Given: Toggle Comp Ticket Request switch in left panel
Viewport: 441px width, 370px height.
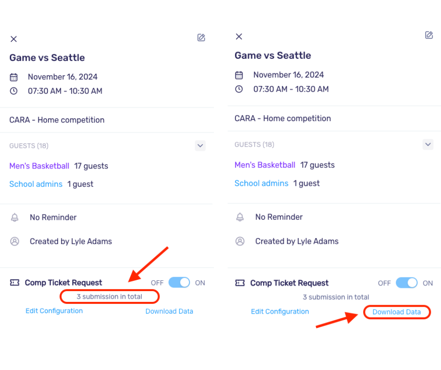Looking at the screenshot, I should [x=179, y=282].
